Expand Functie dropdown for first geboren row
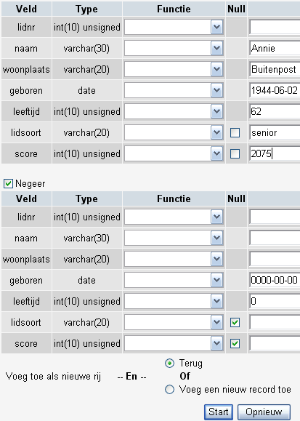Viewport: 300px width, 421px height. (x=174, y=90)
